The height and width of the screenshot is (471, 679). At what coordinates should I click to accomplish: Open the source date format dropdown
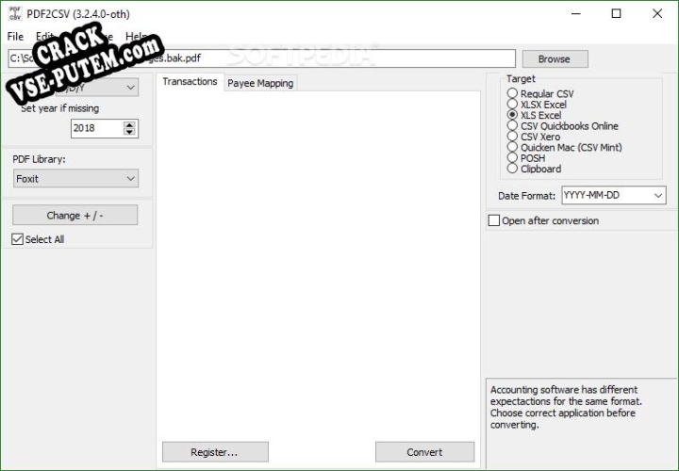click(97, 88)
